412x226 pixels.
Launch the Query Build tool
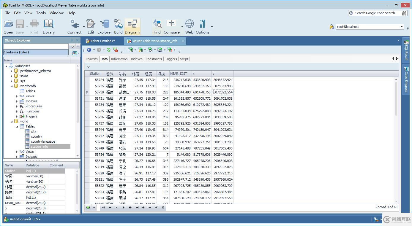pos(118,27)
